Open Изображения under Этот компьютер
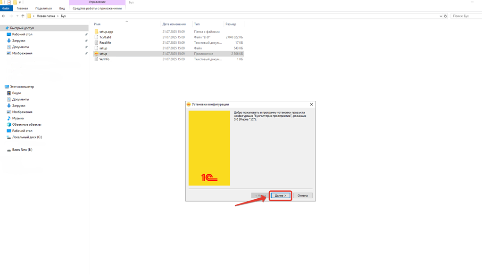The width and height of the screenshot is (482, 275). coord(22,112)
